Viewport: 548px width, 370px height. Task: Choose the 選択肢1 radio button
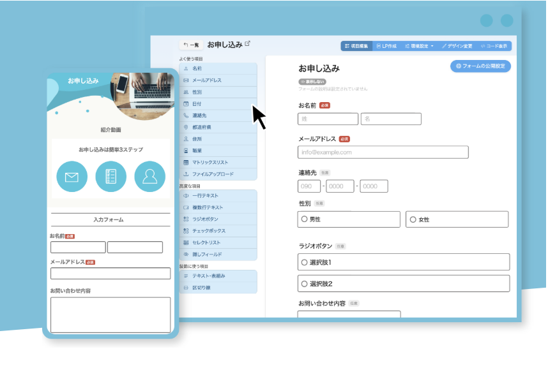pyautogui.click(x=305, y=262)
